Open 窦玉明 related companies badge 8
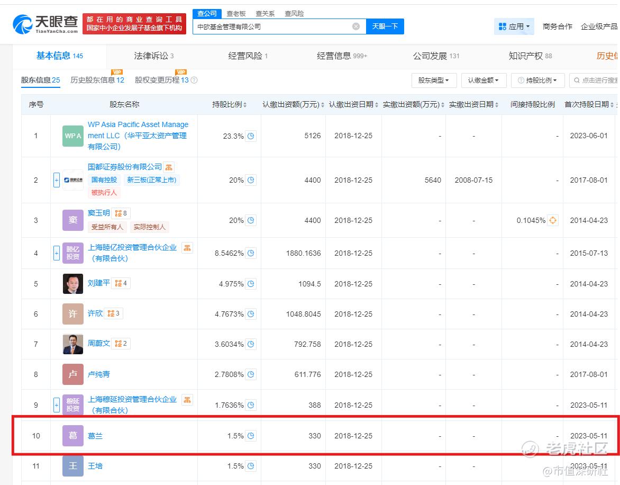620x485 pixels. tap(121, 213)
